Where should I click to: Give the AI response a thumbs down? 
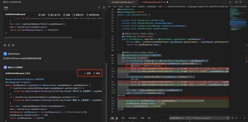point(13,45)
